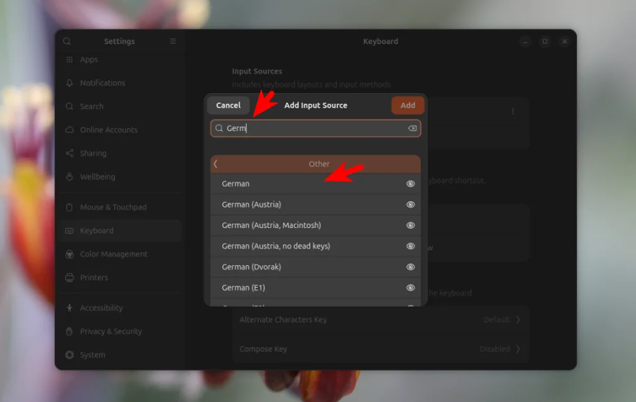Preview the German (Dvorak) layout
The image size is (636, 402).
[x=411, y=267]
